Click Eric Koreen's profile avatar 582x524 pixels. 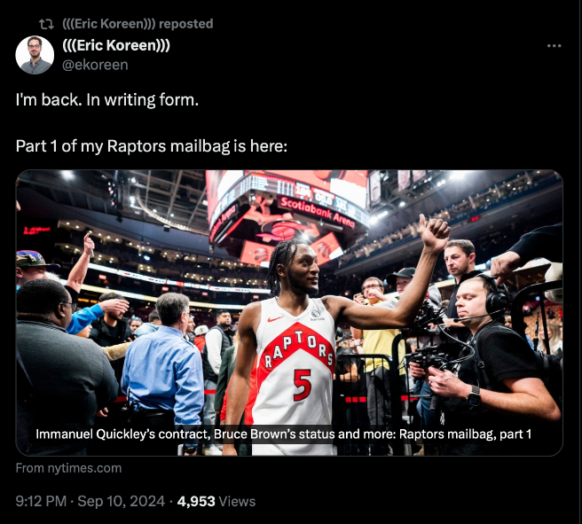pyautogui.click(x=35, y=55)
